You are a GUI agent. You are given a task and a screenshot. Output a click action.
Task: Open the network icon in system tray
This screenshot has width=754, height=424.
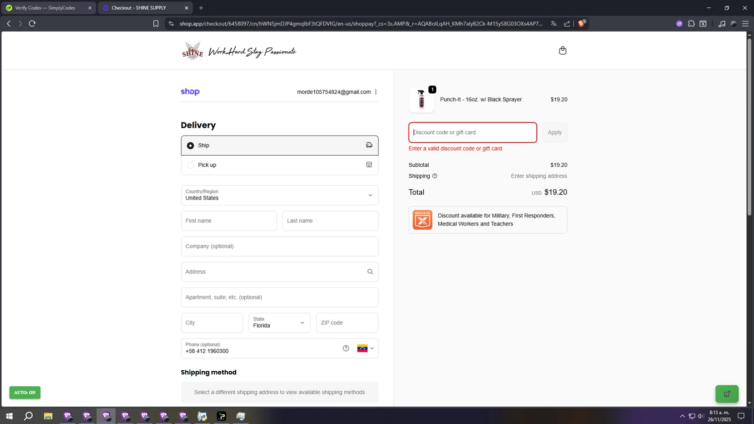click(692, 416)
